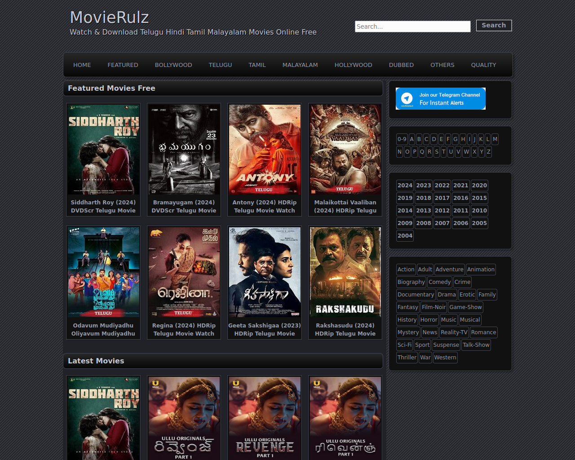Open the Rakshasudu movie poster
Viewport: 575px width, 460px height.
[345, 272]
